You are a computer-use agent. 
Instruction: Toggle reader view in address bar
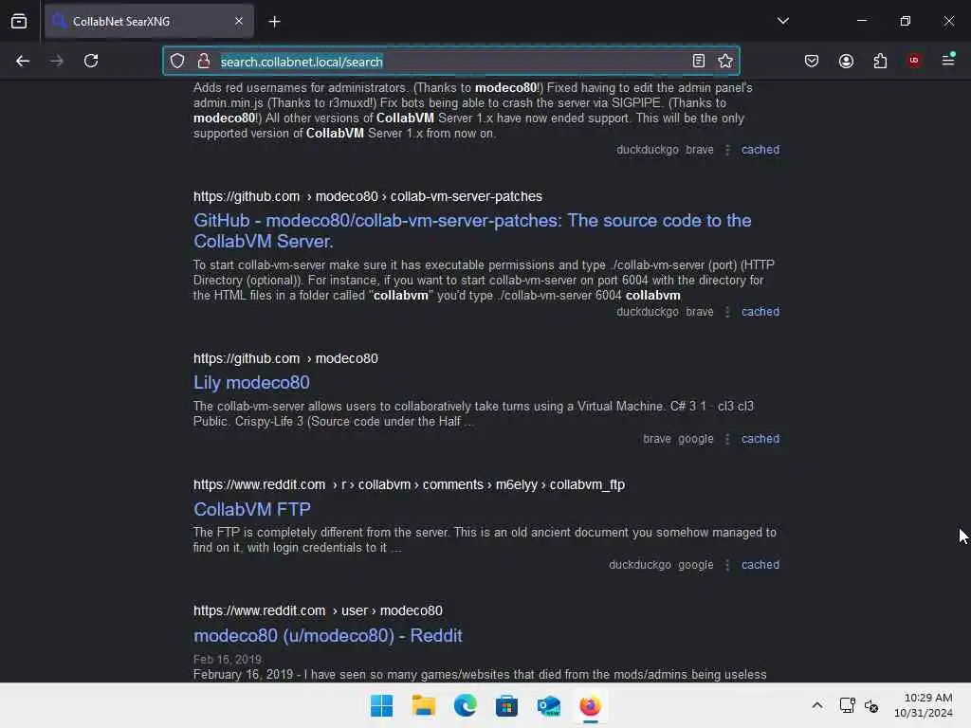[x=699, y=61]
